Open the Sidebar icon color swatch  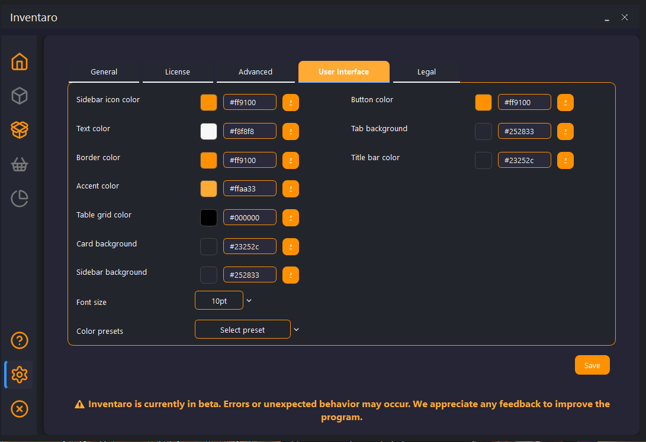coord(208,102)
